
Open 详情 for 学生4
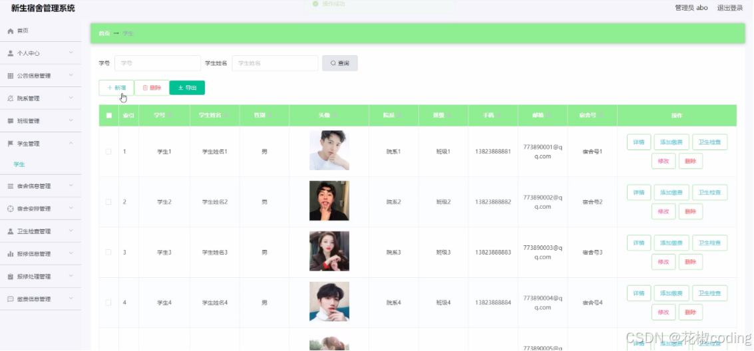click(x=639, y=293)
